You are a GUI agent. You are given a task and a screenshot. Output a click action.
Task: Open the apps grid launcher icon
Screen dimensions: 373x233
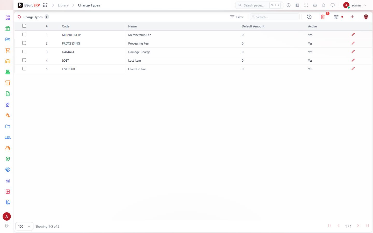[45, 5]
